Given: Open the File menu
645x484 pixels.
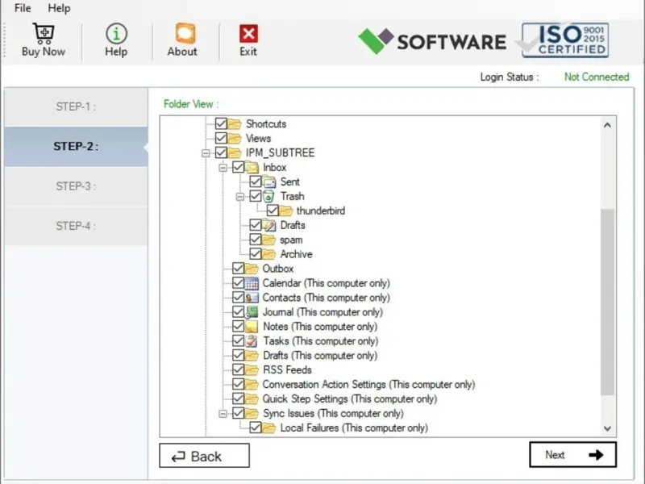Looking at the screenshot, I should (x=23, y=8).
